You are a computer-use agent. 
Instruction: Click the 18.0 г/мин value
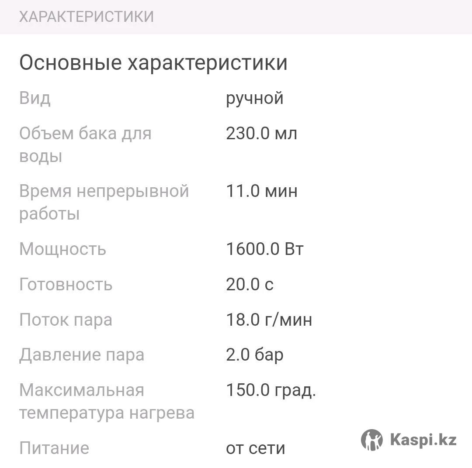click(269, 320)
